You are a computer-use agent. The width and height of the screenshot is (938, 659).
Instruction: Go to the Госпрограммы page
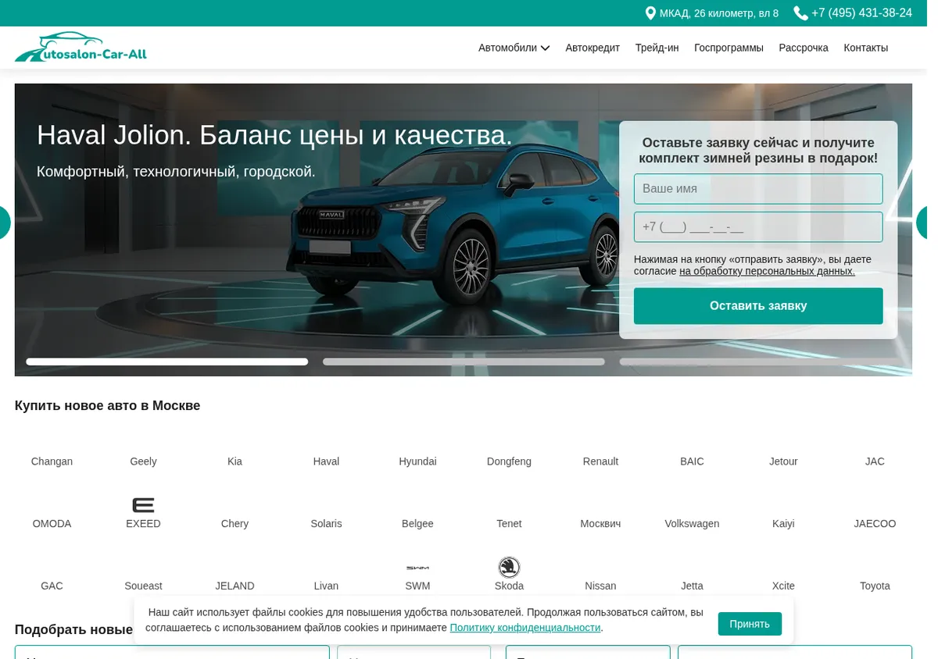(729, 48)
